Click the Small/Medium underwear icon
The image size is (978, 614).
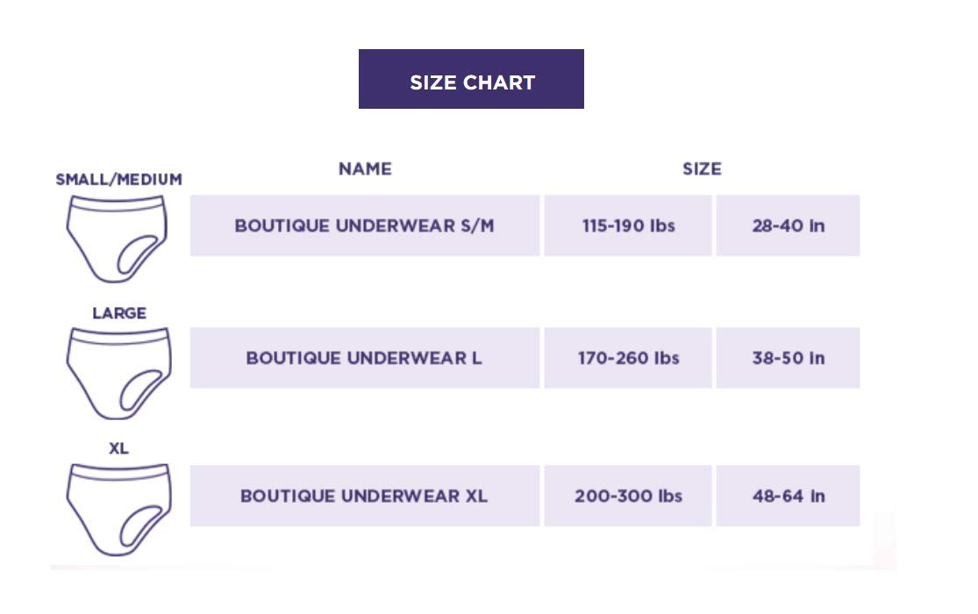(x=118, y=239)
